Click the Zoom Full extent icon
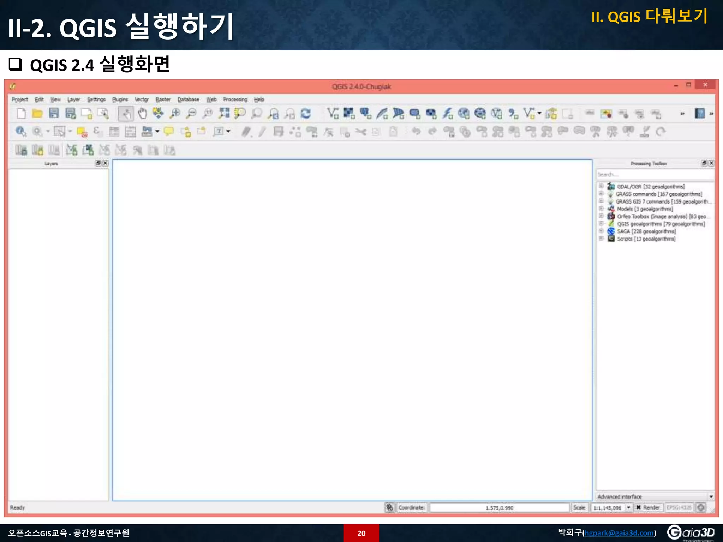The image size is (723, 542). pos(224,113)
